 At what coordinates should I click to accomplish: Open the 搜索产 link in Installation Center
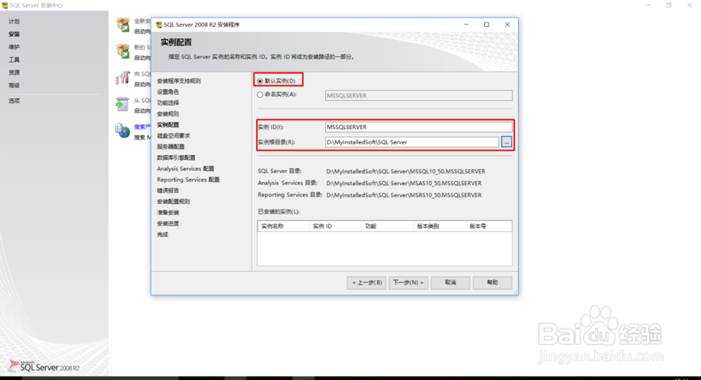tap(142, 127)
